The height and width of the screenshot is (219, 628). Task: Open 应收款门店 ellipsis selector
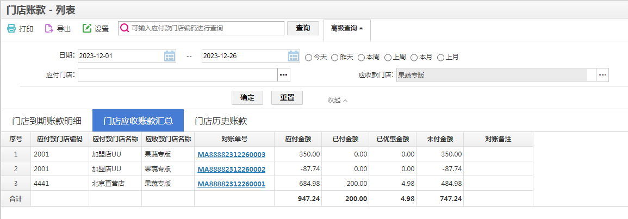602,75
